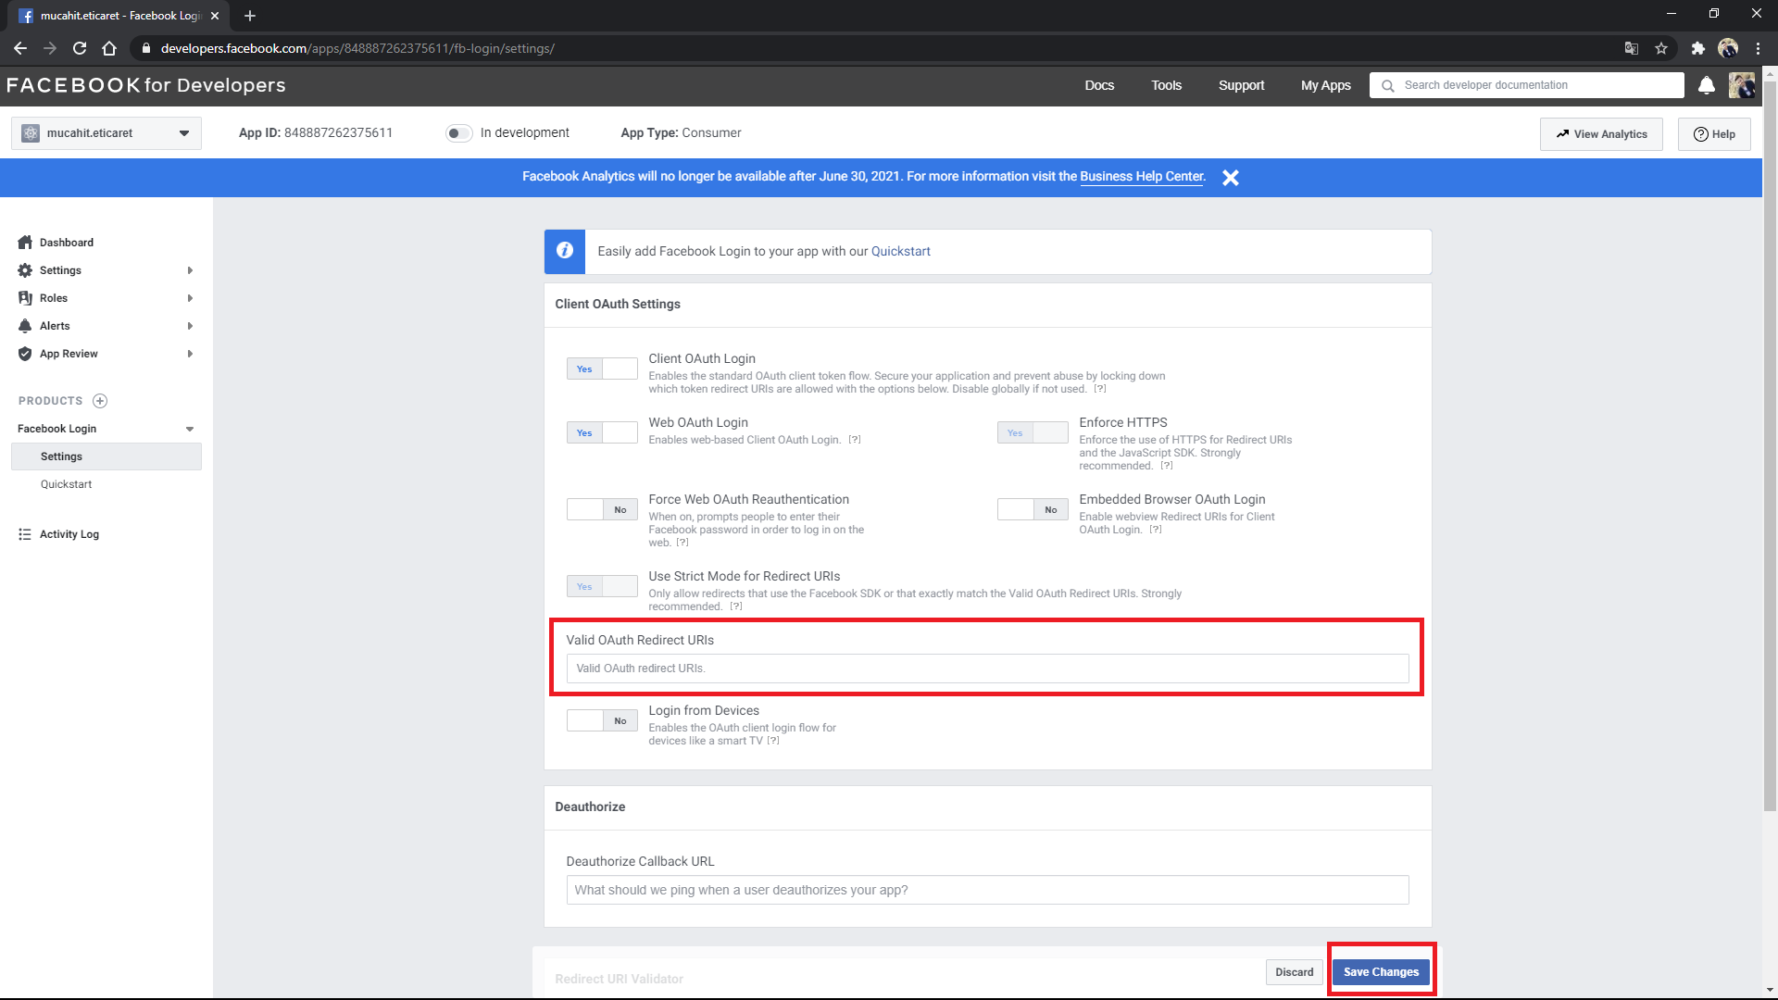
Task: Open Facebook account profile picture
Action: tap(1742, 85)
